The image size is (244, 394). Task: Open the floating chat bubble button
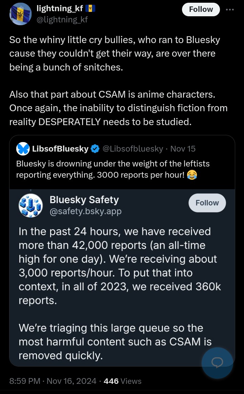pyautogui.click(x=217, y=363)
